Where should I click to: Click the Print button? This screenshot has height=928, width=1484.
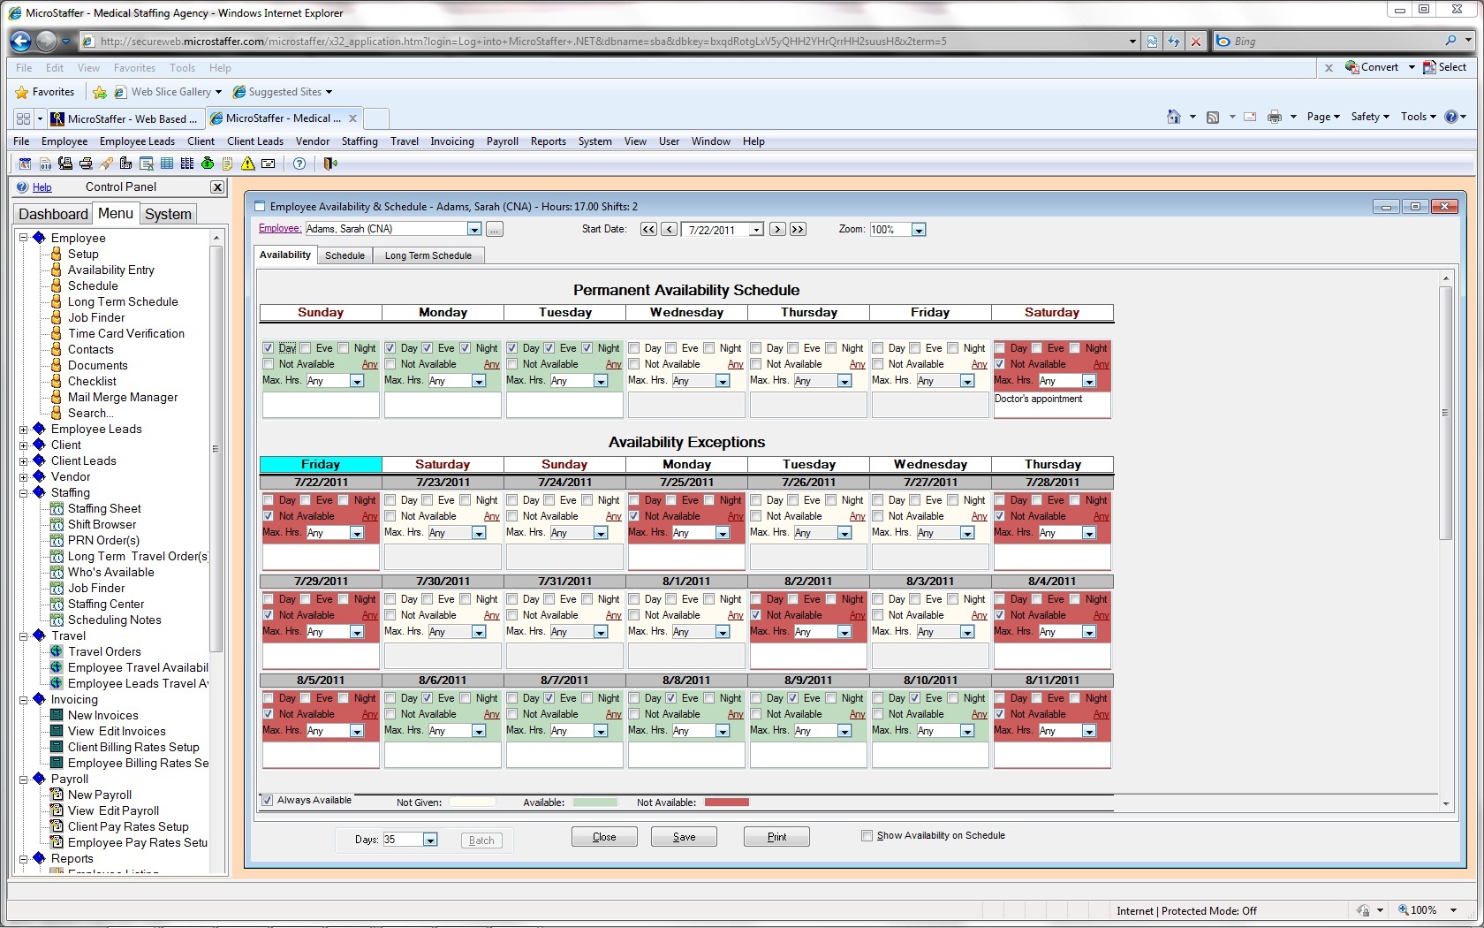tap(776, 837)
